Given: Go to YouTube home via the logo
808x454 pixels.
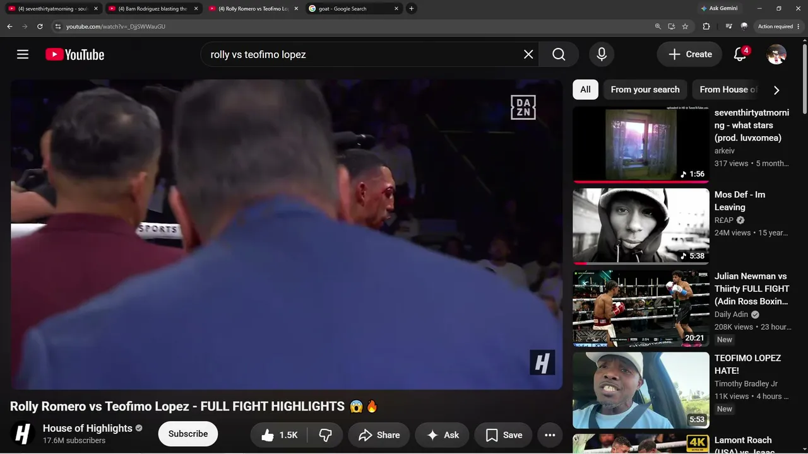Looking at the screenshot, I should [x=74, y=55].
